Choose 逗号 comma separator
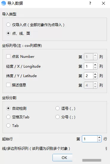This screenshot has width=110, height=164. [58, 108]
